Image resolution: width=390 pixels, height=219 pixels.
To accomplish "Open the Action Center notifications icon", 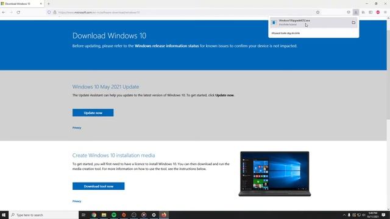I will pos(383,215).
